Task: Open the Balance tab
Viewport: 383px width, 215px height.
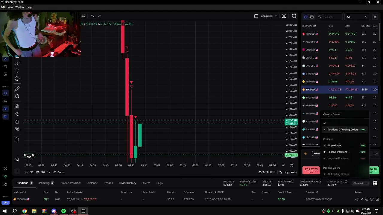Action: 93,183
